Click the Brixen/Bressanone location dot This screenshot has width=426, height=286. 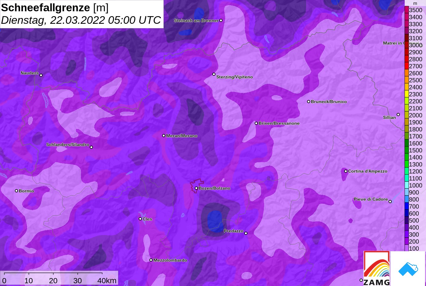pyautogui.click(x=256, y=123)
